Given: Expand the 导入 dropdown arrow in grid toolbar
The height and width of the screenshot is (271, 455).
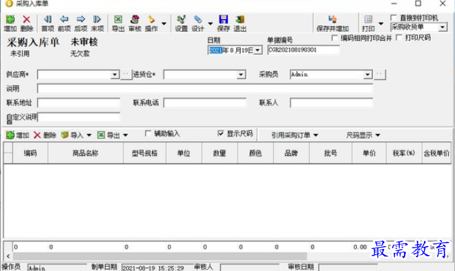Looking at the screenshot, I should (x=89, y=135).
